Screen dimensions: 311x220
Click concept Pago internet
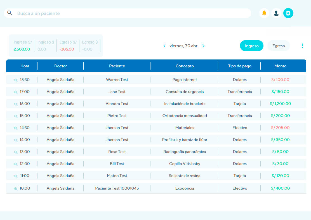tap(185, 80)
